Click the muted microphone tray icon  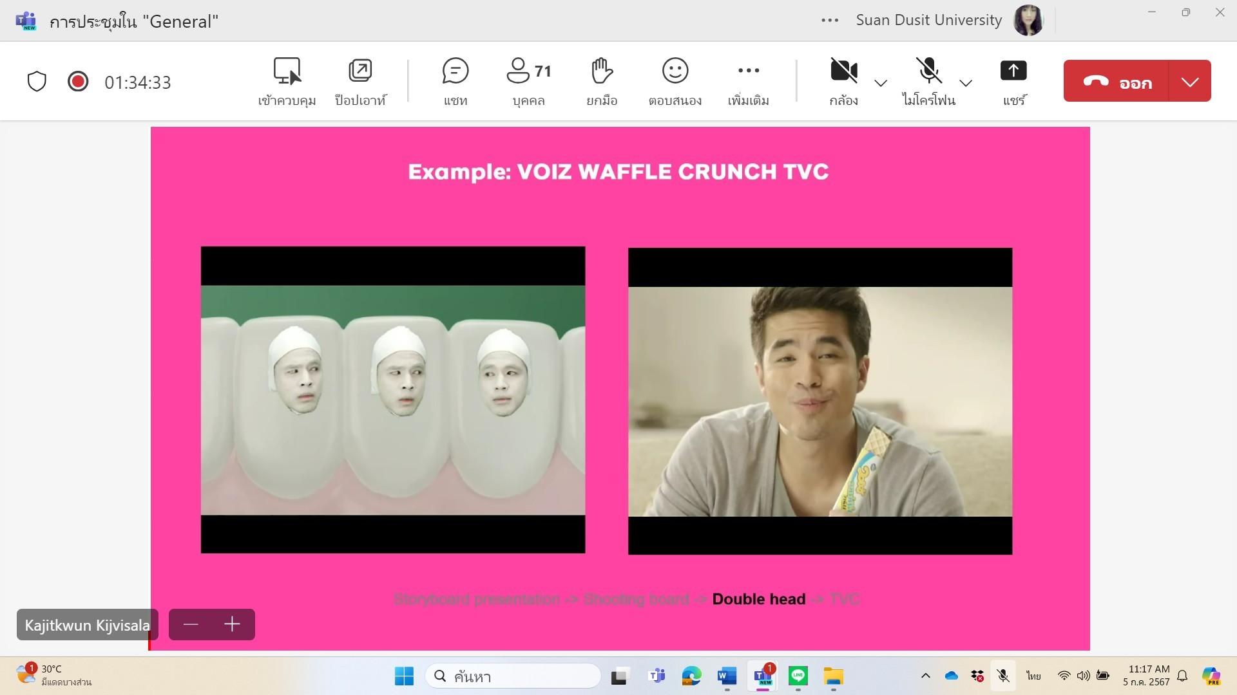tap(1003, 676)
